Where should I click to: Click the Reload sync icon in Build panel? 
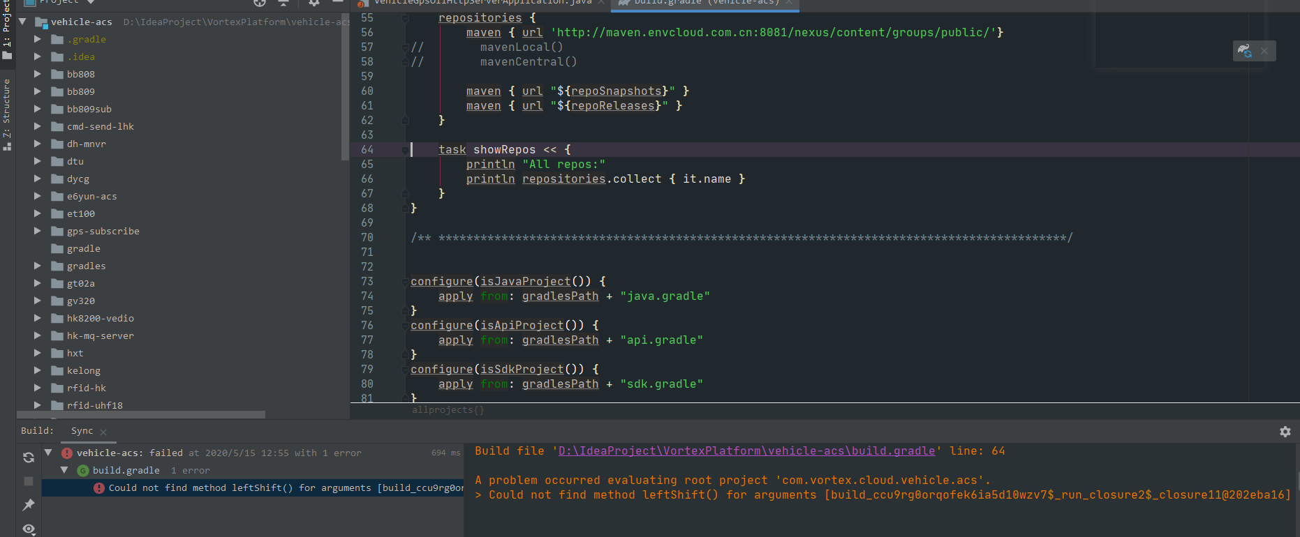[29, 457]
